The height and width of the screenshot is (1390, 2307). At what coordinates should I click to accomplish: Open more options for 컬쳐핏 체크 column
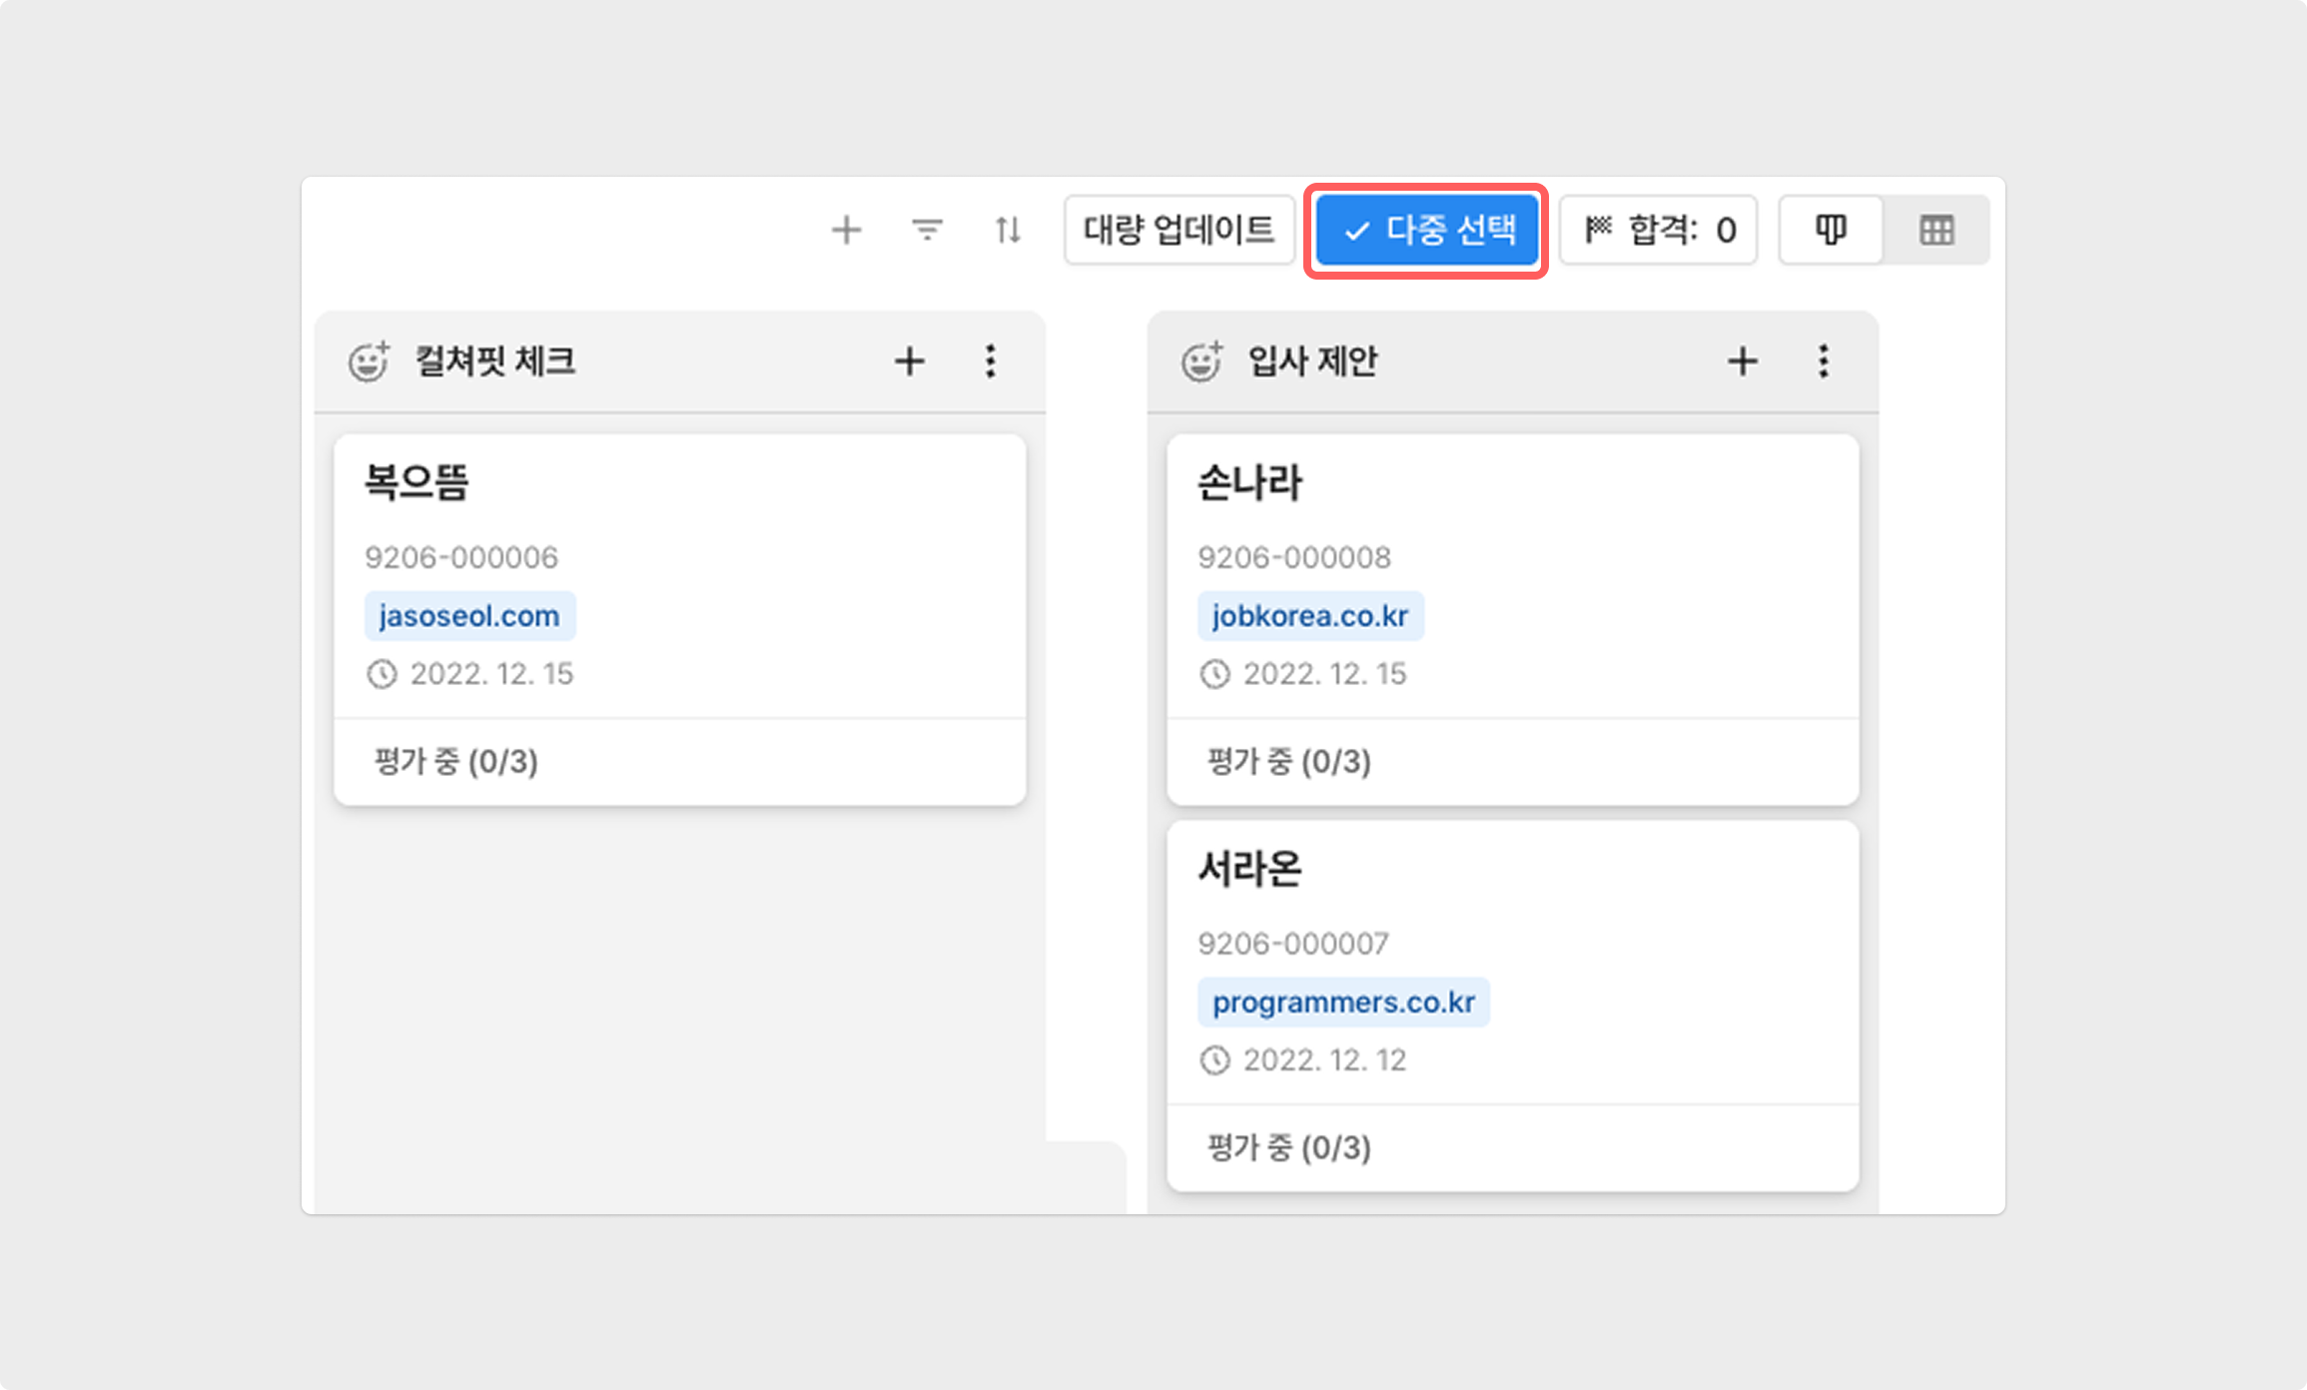[x=990, y=361]
